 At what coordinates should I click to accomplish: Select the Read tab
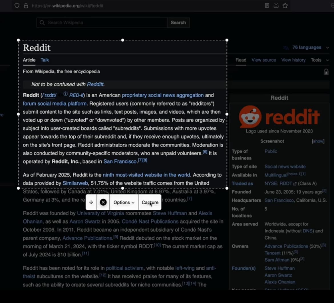pos(241,60)
